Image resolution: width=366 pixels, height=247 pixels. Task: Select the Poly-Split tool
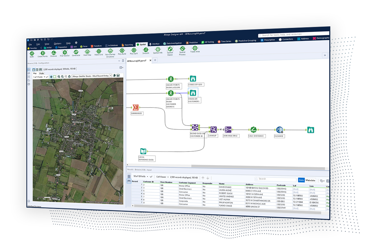134,51
